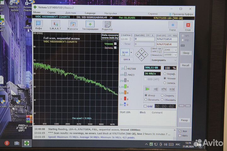Click the Scan button
227x151 pixels.
coord(125,52)
